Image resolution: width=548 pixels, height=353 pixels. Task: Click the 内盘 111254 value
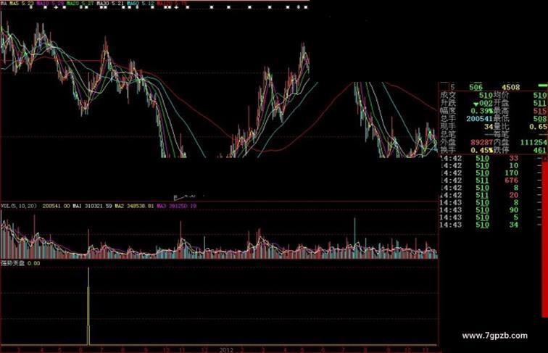(534, 142)
